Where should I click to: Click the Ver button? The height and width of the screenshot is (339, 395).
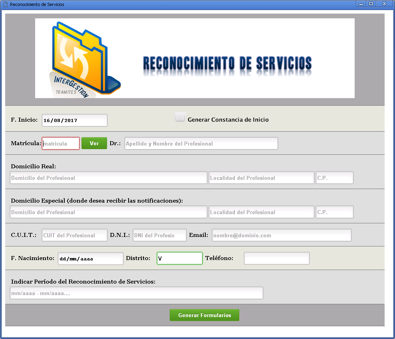coord(94,143)
